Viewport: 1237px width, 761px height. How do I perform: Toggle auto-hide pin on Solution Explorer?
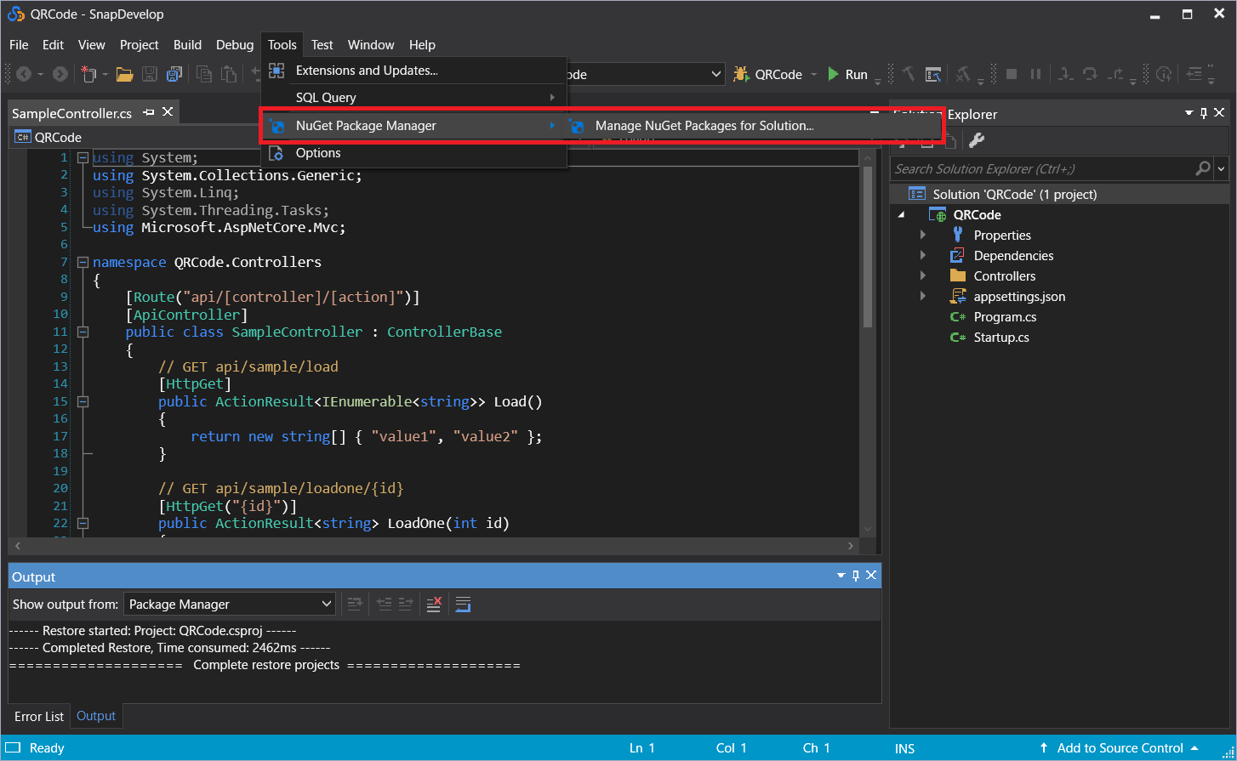point(1203,113)
